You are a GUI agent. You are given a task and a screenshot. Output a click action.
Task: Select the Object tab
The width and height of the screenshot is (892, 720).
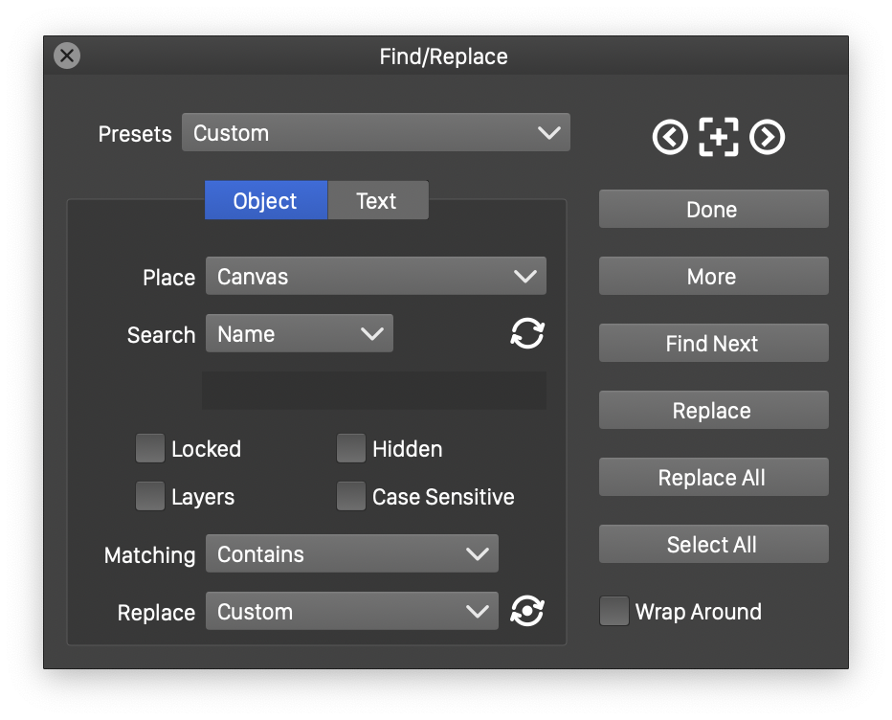pos(266,200)
